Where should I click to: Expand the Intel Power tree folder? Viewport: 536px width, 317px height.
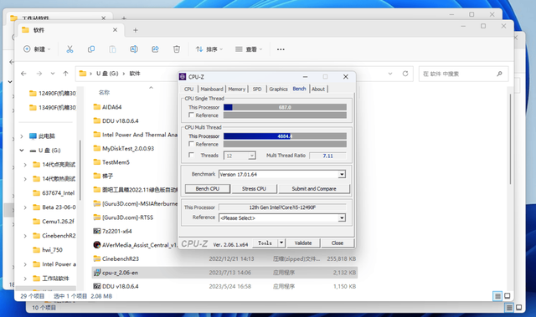tap(25, 264)
